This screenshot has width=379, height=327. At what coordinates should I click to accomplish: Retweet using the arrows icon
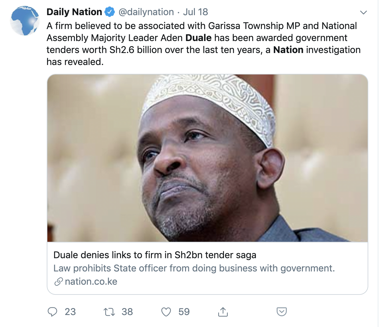pos(109,312)
